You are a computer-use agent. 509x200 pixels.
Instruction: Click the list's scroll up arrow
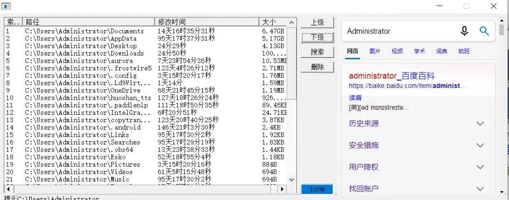[292, 23]
